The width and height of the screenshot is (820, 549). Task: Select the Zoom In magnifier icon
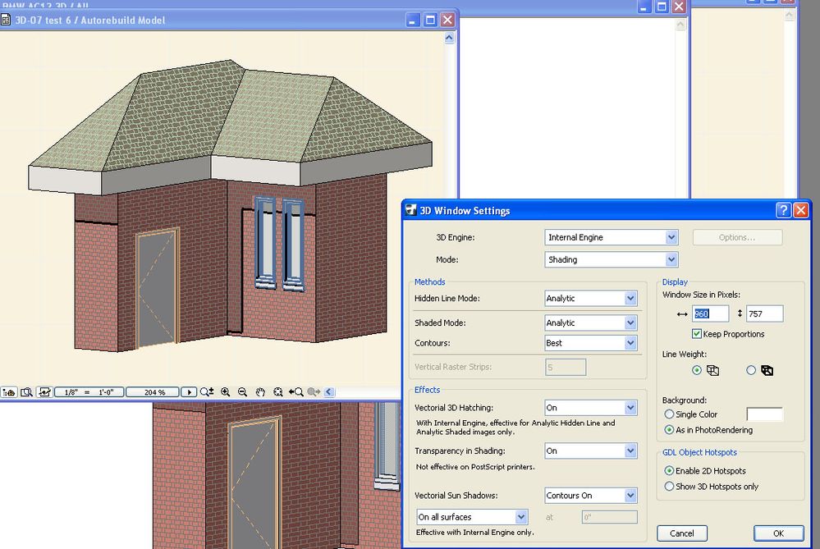click(x=224, y=391)
